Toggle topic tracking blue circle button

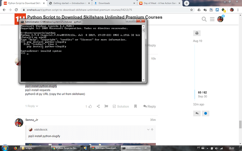pos(206,114)
